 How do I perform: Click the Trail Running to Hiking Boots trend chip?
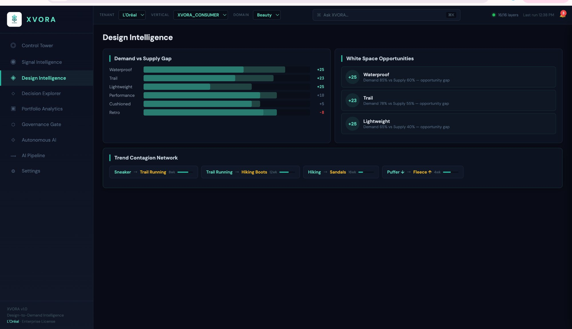tap(250, 172)
